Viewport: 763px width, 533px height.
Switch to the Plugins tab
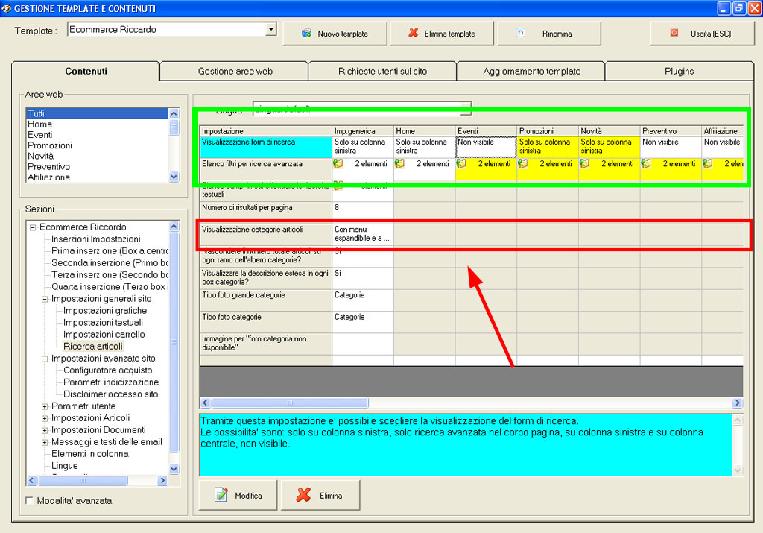pos(679,71)
